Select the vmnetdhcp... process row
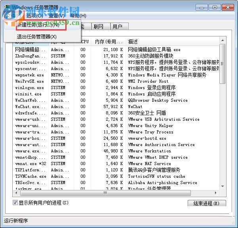238x228 pixels. pyautogui.click(x=116, y=157)
